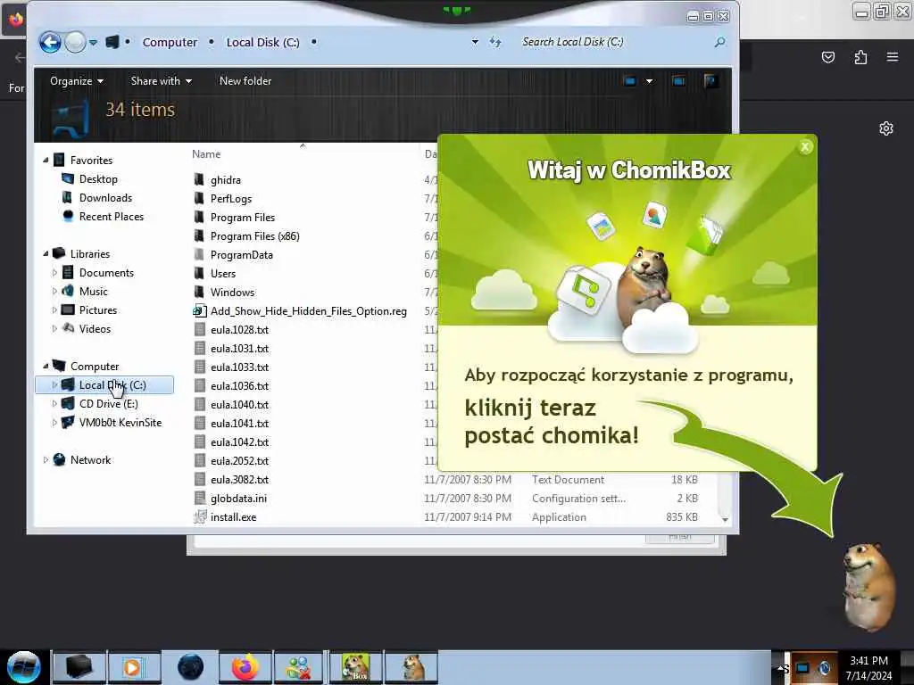Image resolution: width=914 pixels, height=685 pixels.
Task: Click the change view icon
Action: coord(629,81)
